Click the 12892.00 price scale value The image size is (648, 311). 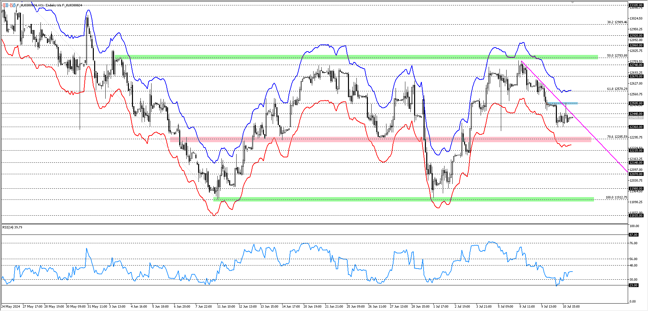coord(636,40)
